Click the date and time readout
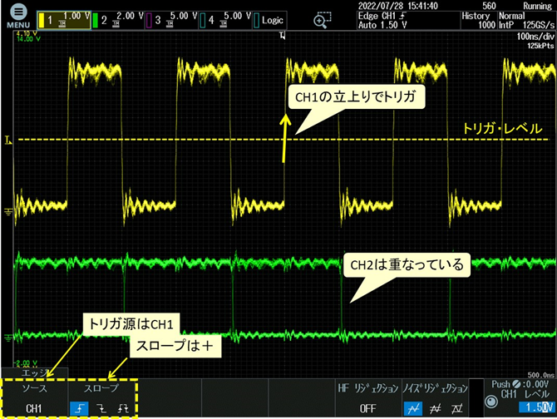557x419 pixels. [x=398, y=6]
